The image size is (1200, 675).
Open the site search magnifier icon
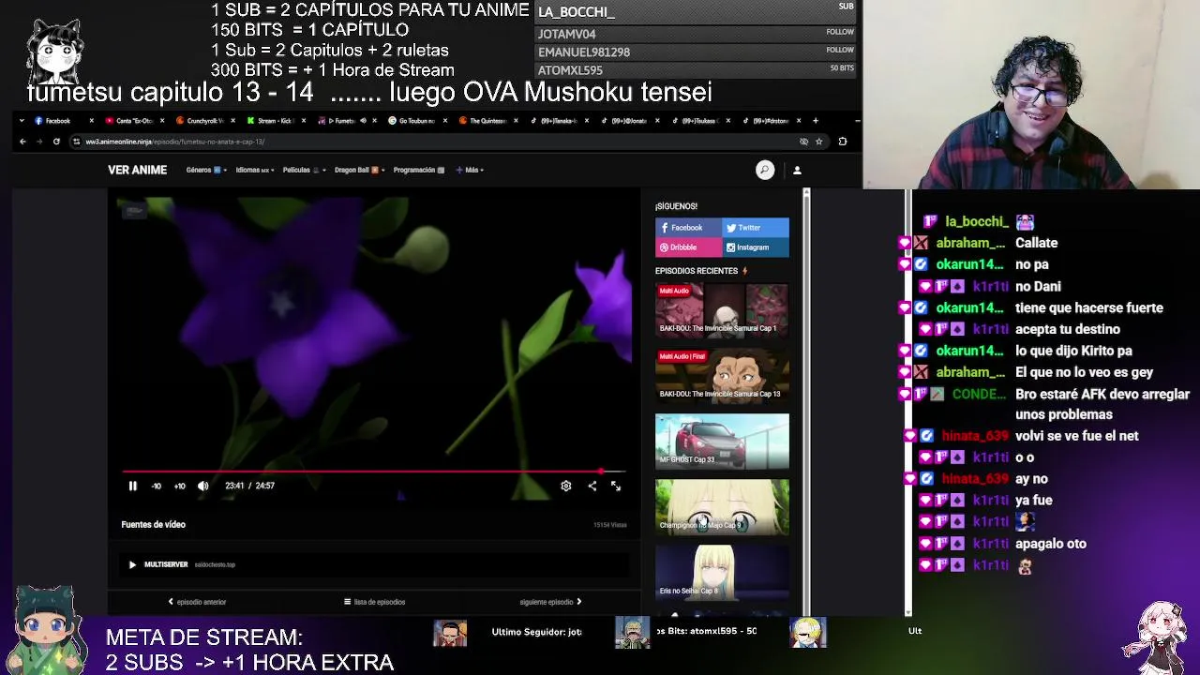[765, 170]
